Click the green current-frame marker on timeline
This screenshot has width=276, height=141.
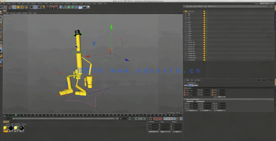click(16, 115)
